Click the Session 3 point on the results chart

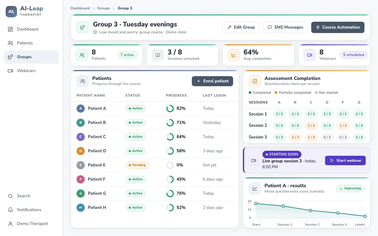point(338,213)
